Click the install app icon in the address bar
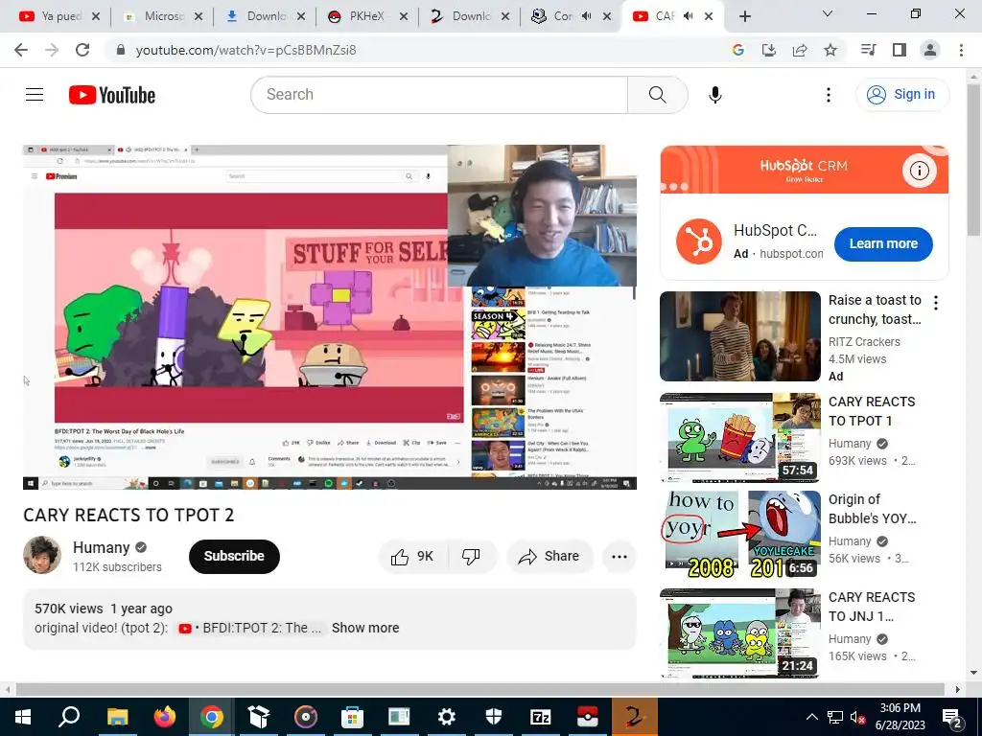Viewport: 982px width, 736px height. (769, 50)
